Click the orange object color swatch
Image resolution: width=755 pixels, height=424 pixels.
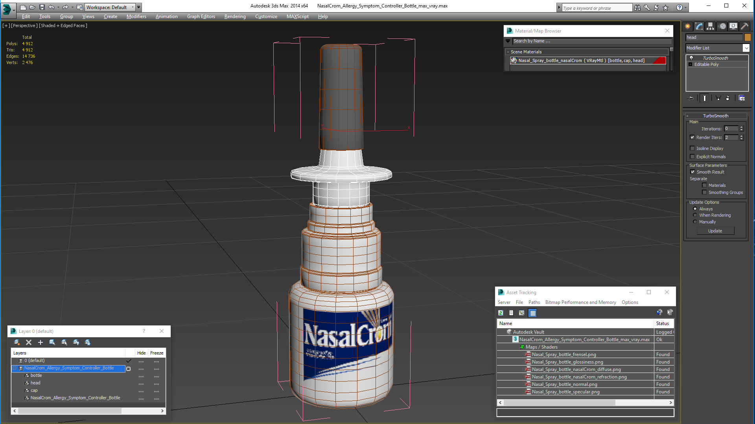point(748,37)
